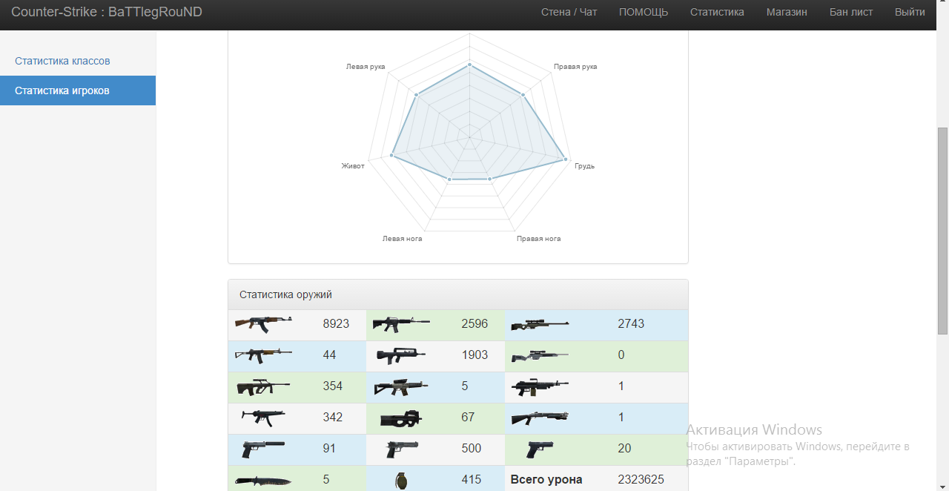Open Статистика классов in sidebar
This screenshot has height=491, width=949.
(78, 61)
